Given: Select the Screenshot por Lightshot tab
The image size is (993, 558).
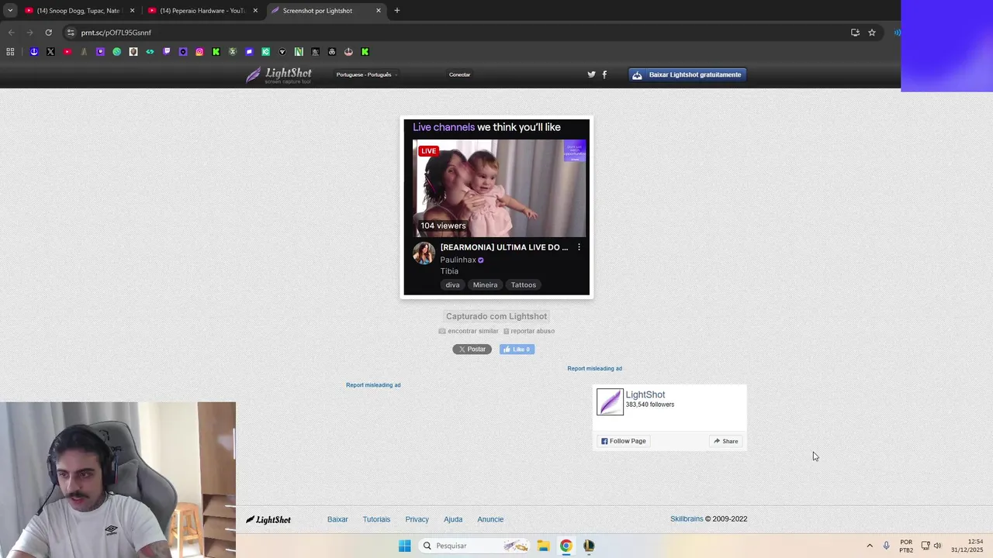Looking at the screenshot, I should (x=326, y=11).
